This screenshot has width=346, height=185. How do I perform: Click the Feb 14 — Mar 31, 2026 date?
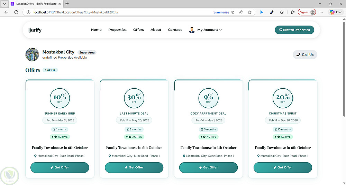click(60, 120)
